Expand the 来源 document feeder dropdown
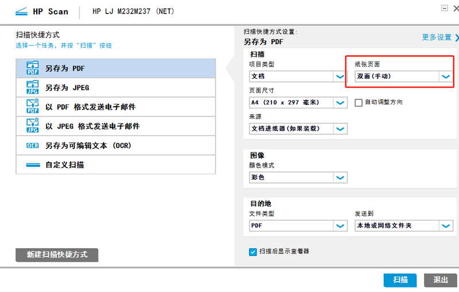Image resolution: width=459 pixels, height=292 pixels. tap(340, 129)
